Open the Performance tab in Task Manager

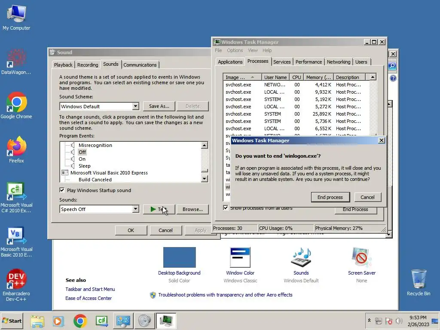pyautogui.click(x=309, y=62)
